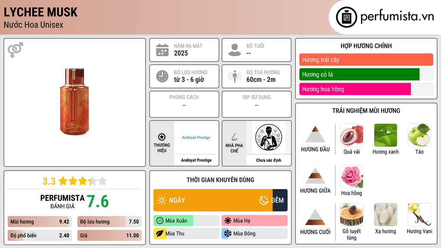Image resolution: width=441 pixels, height=248 pixels.
Task: Select the Táo green apple note image
Action: click(x=419, y=135)
